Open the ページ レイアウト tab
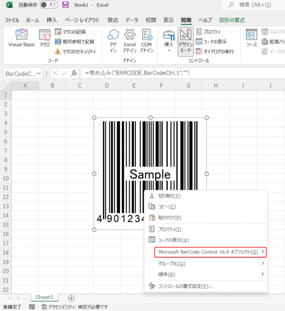 point(82,20)
